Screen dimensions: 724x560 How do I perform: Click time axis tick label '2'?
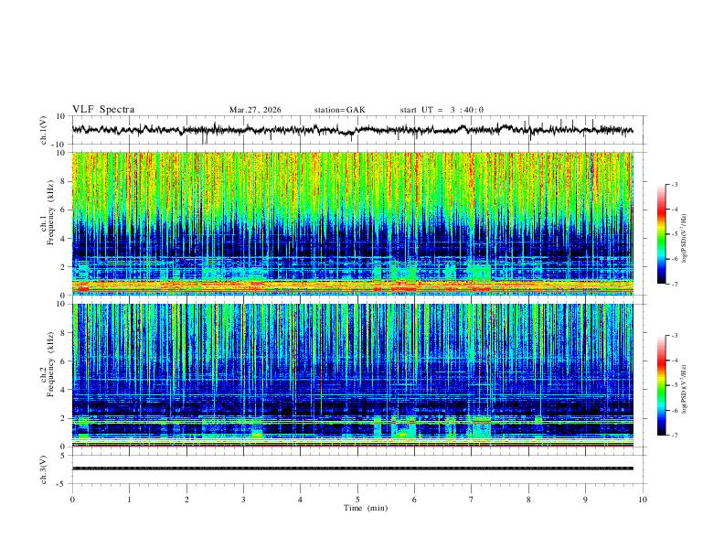186,500
